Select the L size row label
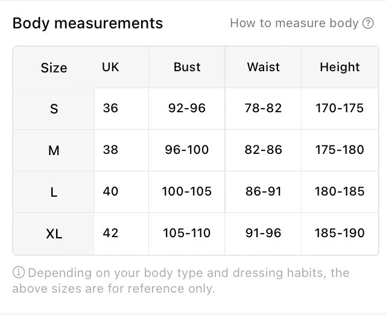This screenshot has width=386, height=315. (x=54, y=192)
